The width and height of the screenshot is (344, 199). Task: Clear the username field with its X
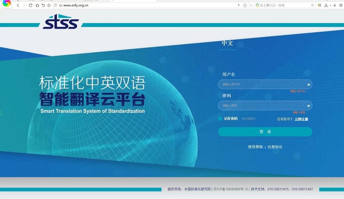309,84
